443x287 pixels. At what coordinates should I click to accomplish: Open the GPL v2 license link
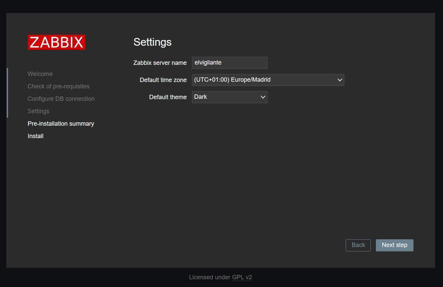[x=242, y=277]
